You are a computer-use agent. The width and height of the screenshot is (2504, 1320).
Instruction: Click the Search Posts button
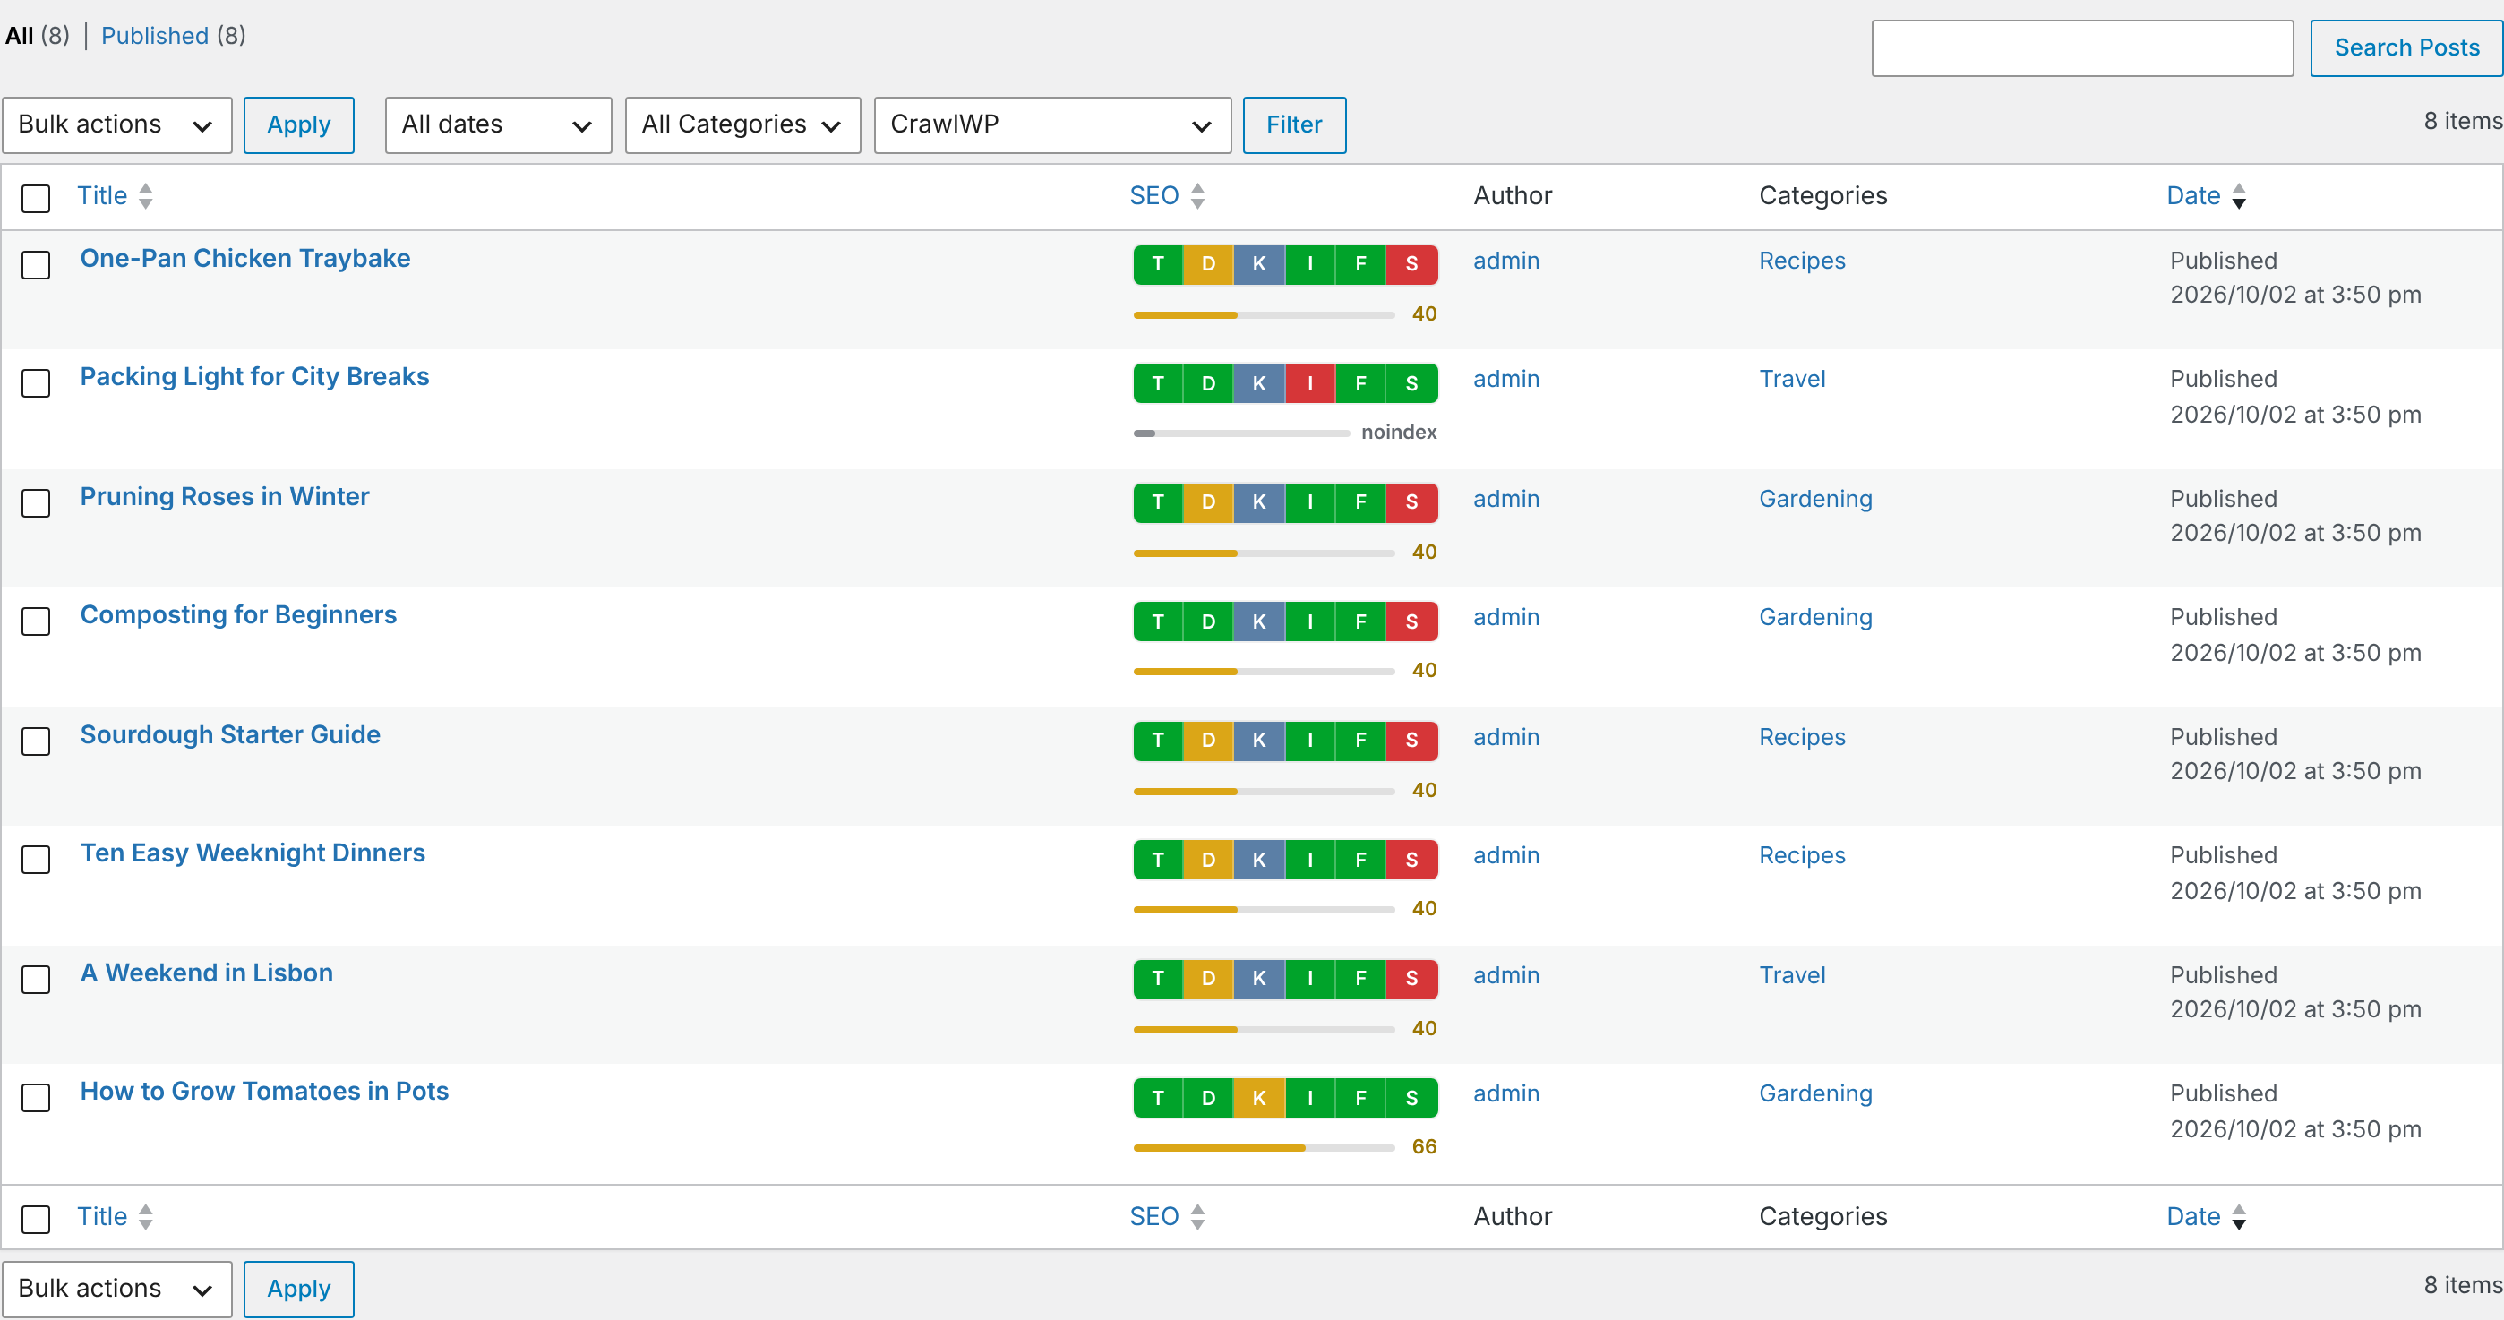[x=2405, y=47]
